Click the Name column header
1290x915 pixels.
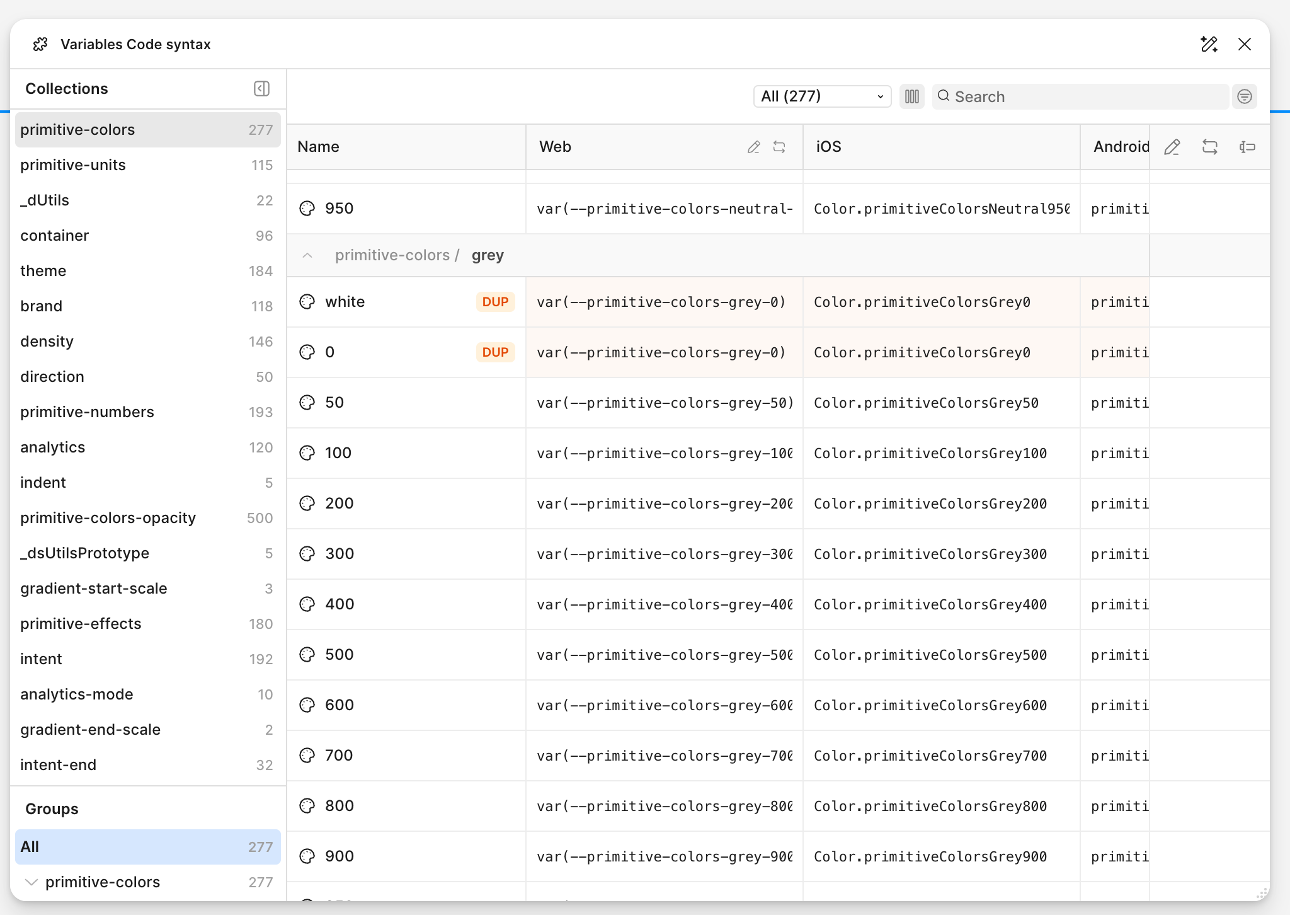pos(406,147)
